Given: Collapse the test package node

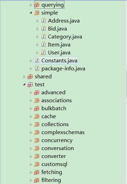Looking at the screenshot, I should coord(24,85).
